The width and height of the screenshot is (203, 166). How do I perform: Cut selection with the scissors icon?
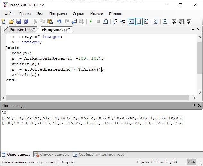(35, 21)
